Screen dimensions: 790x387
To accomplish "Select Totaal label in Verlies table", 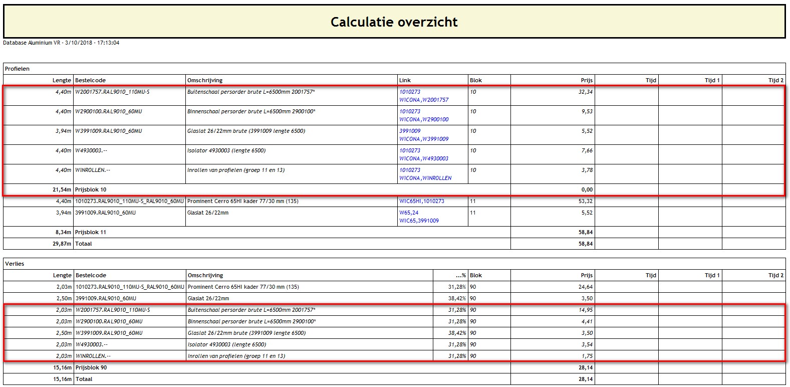I will coord(84,379).
